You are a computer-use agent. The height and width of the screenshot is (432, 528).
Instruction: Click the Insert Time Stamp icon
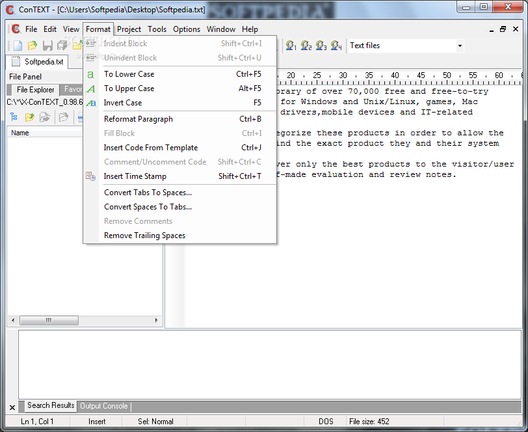tap(90, 176)
